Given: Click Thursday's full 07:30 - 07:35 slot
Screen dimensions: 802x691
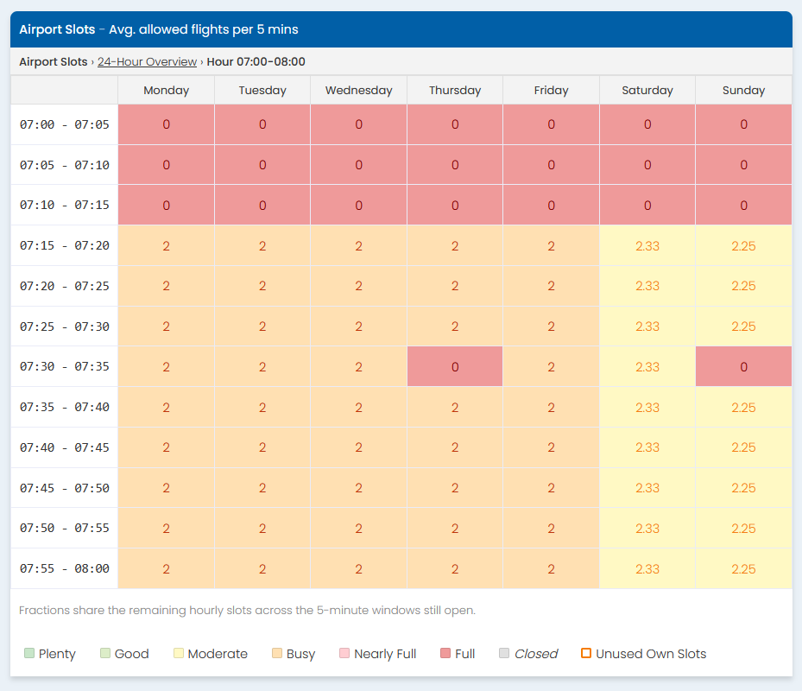Looking at the screenshot, I should [x=455, y=367].
